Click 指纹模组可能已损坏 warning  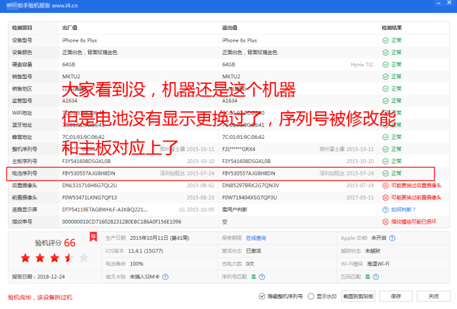(414, 222)
